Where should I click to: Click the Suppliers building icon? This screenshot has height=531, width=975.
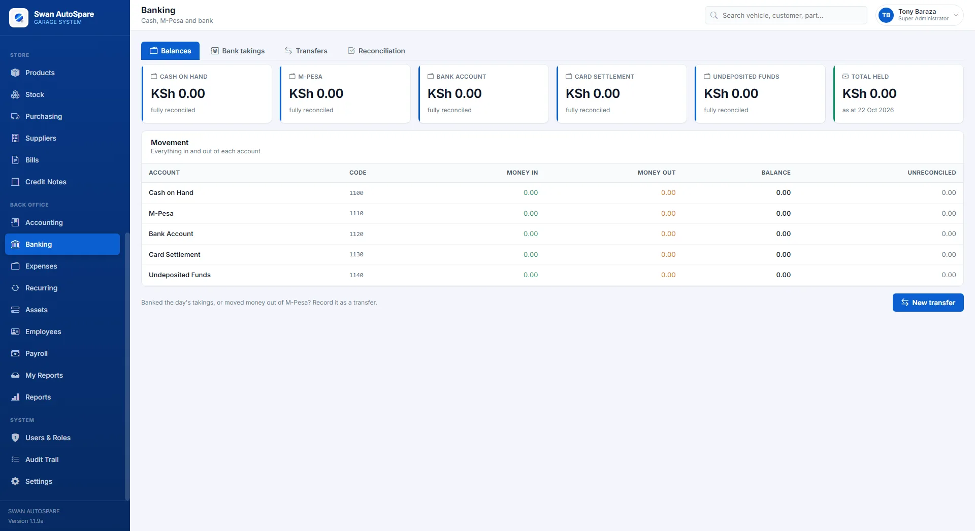(15, 138)
